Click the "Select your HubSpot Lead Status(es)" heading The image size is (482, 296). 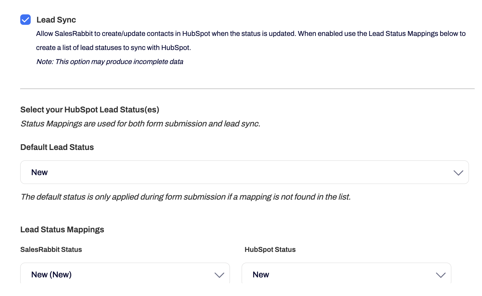coord(90,110)
